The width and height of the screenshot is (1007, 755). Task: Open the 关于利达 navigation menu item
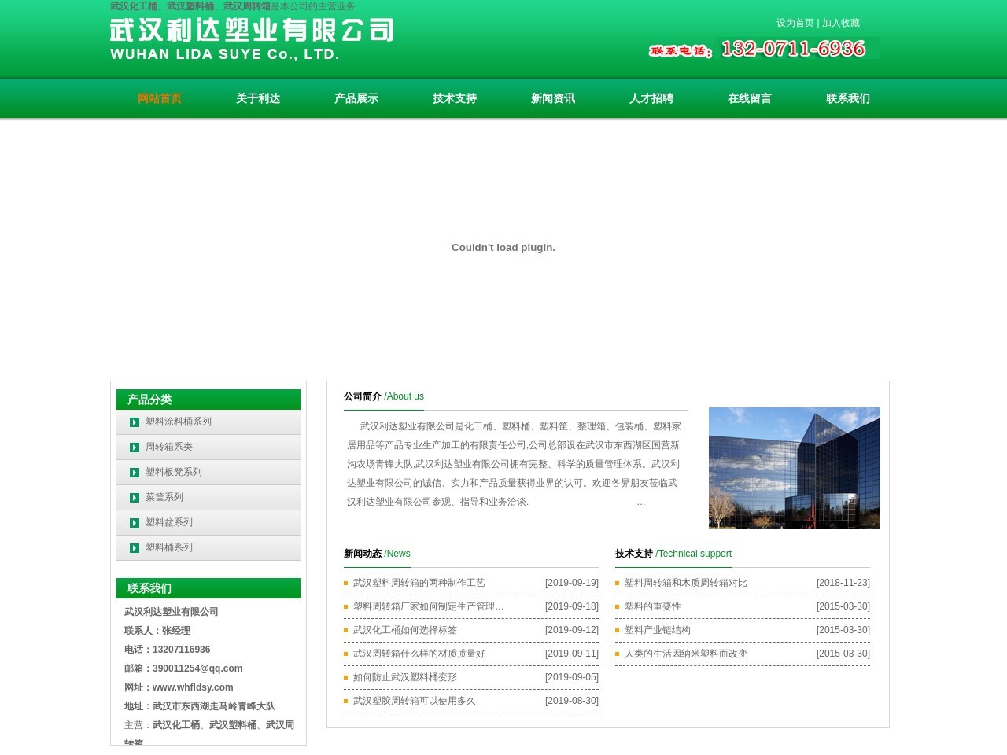tap(258, 98)
